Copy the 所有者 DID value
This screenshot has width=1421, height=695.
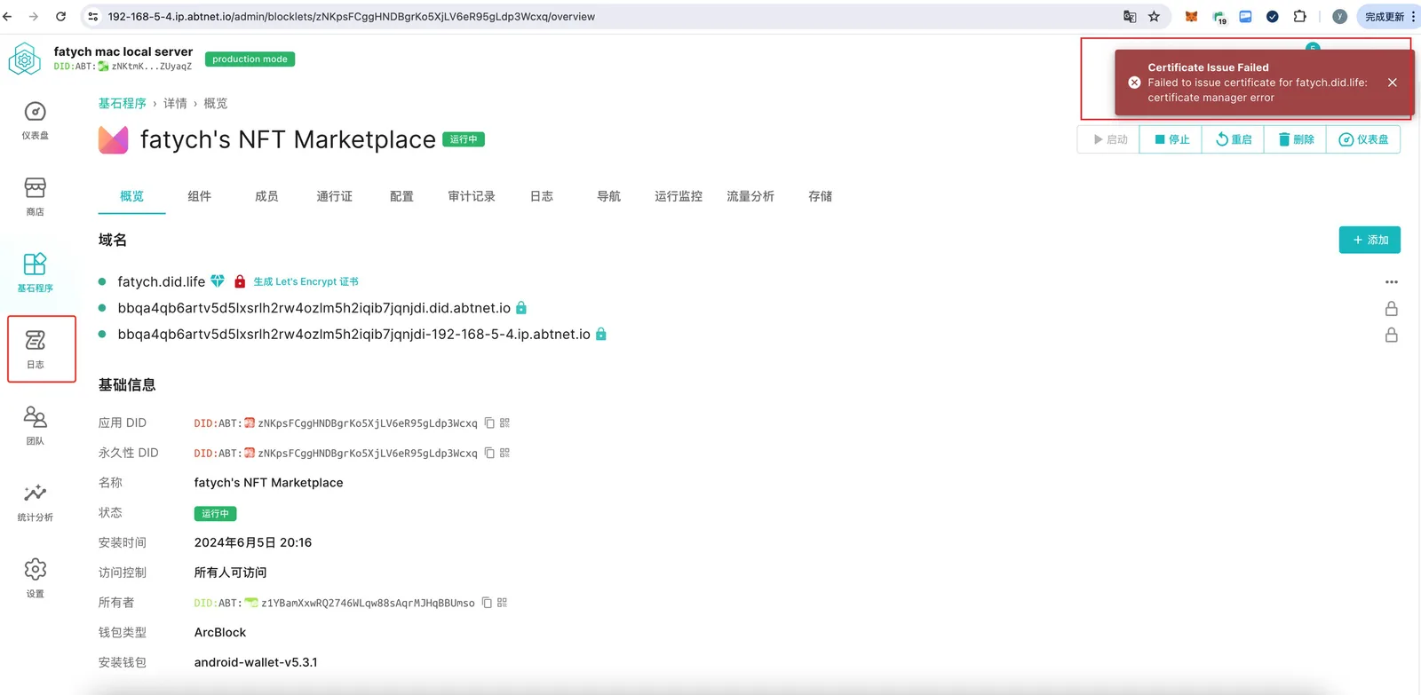pos(487,603)
